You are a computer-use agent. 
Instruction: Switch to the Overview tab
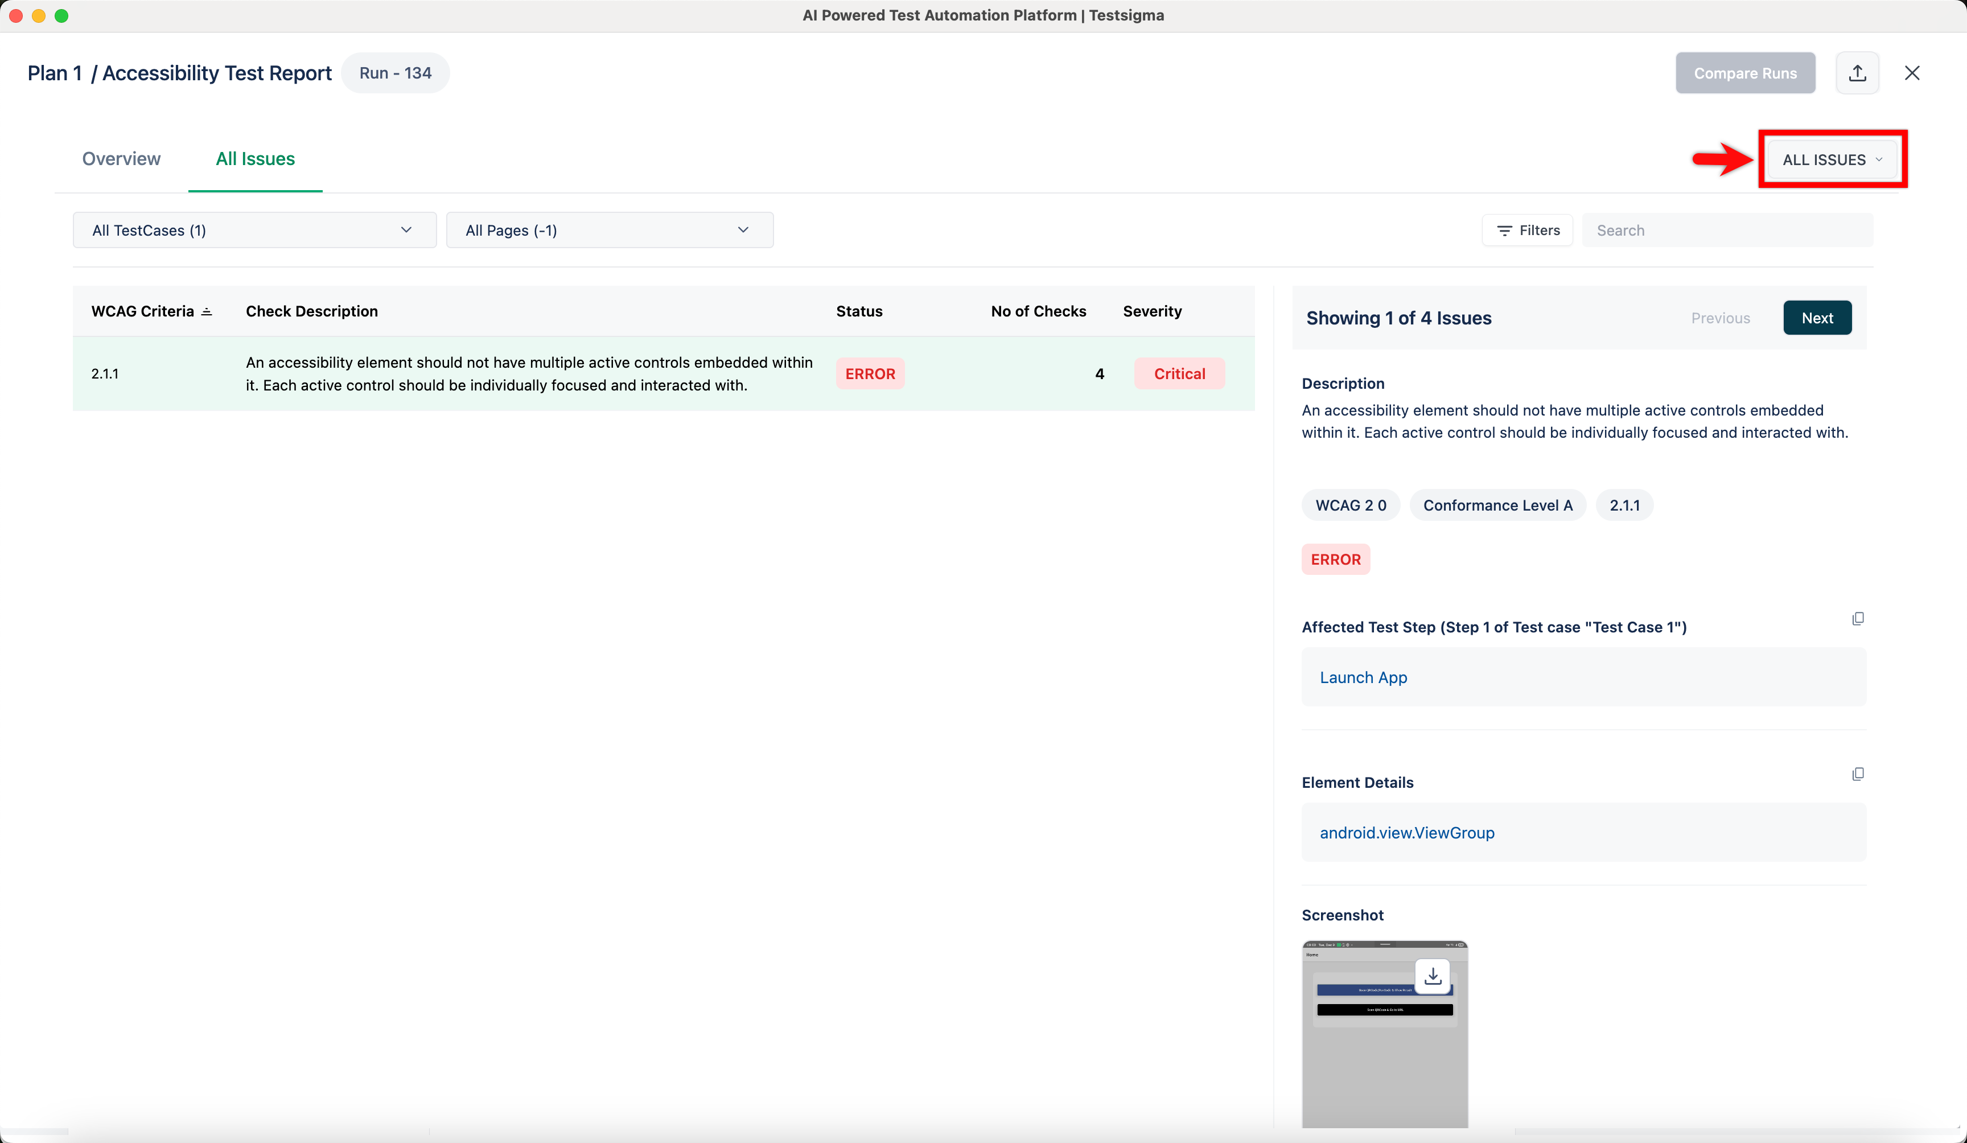(x=121, y=158)
